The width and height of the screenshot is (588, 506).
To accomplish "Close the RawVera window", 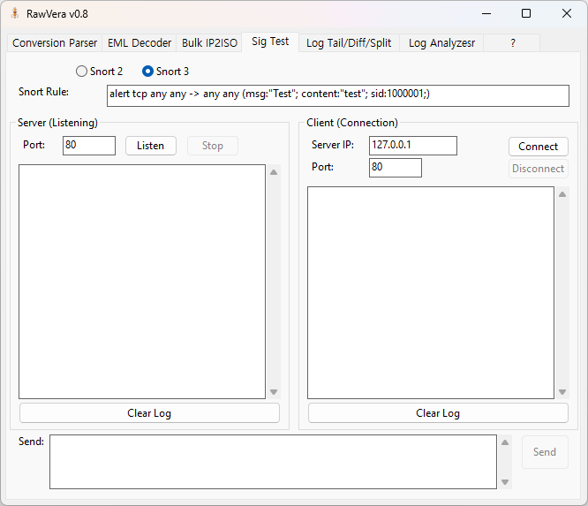I will point(567,13).
